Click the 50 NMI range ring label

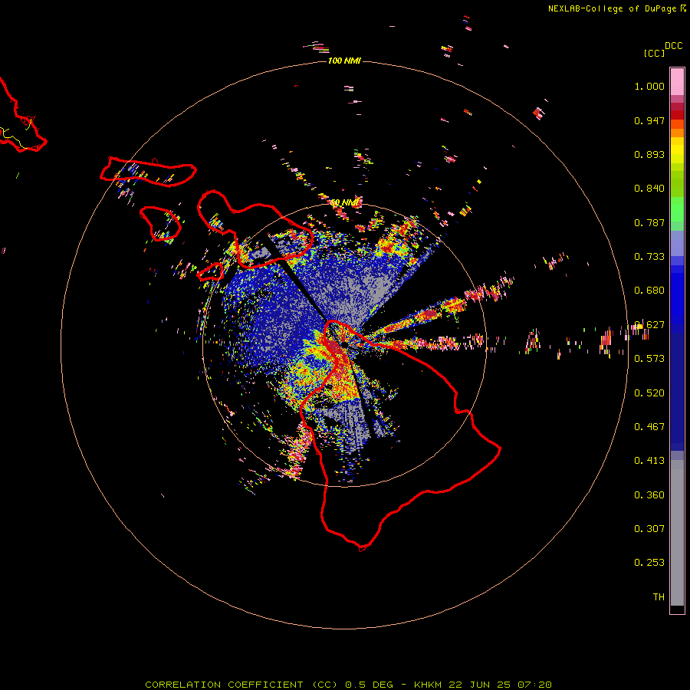point(345,202)
